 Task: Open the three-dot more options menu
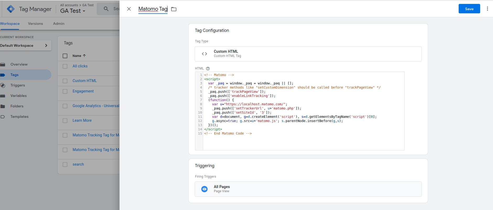487,9
